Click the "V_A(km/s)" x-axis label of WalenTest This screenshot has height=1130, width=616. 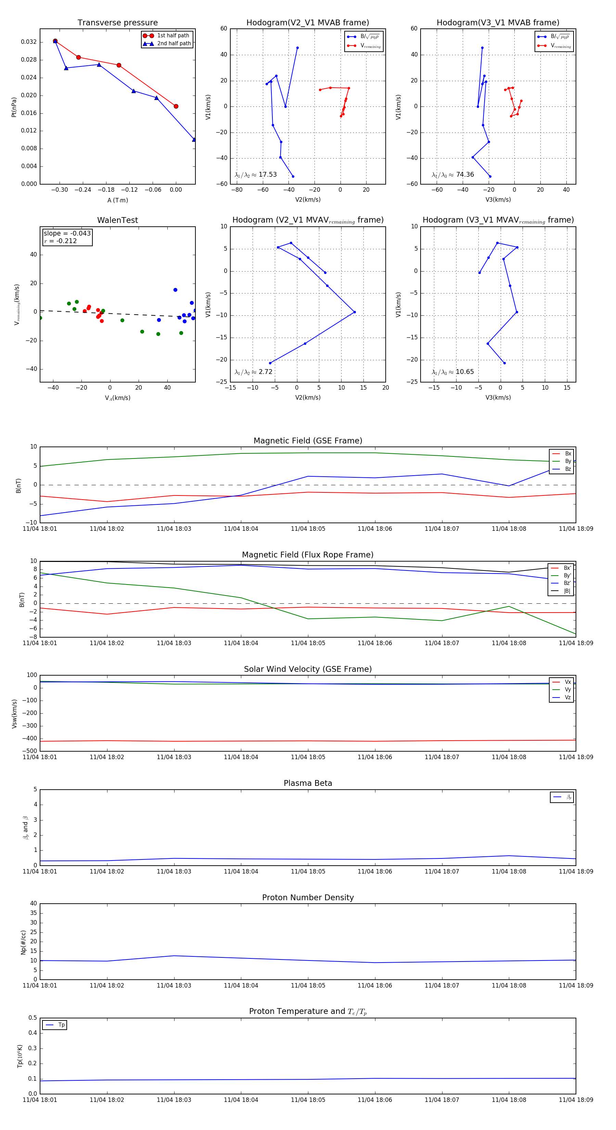(117, 398)
